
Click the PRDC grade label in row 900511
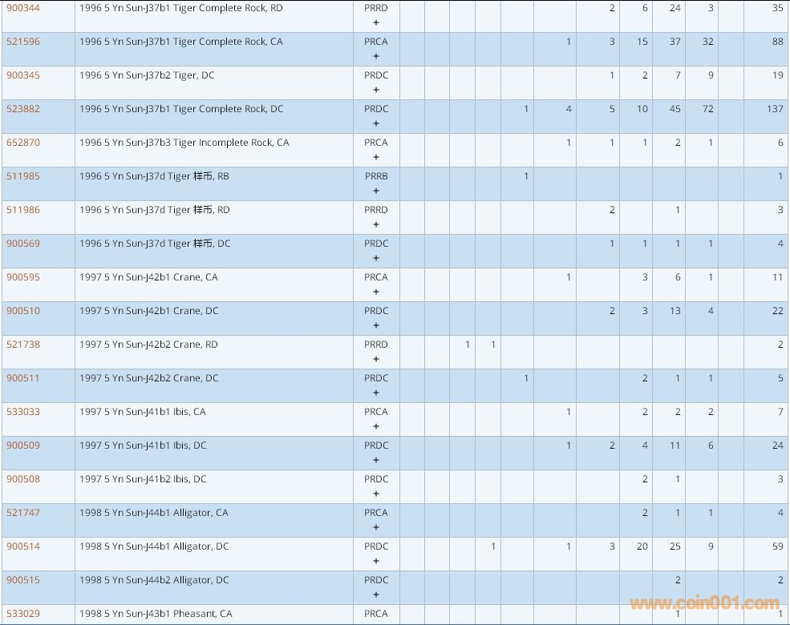376,378
